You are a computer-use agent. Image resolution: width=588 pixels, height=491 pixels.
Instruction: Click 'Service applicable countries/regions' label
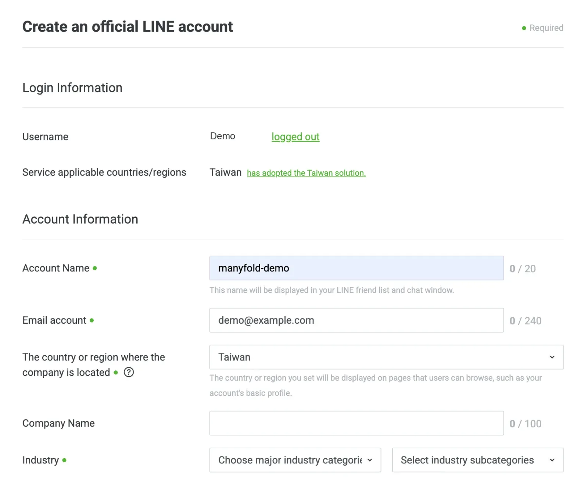104,172
